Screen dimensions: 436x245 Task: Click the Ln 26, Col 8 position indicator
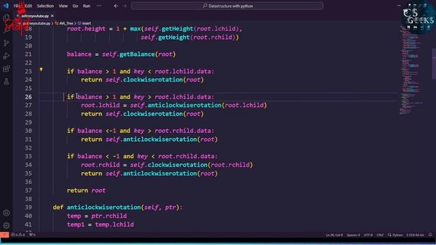(x=334, y=235)
